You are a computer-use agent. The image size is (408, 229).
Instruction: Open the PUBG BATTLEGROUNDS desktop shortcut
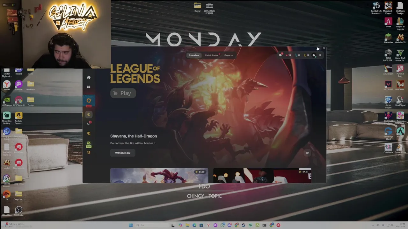click(388, 55)
